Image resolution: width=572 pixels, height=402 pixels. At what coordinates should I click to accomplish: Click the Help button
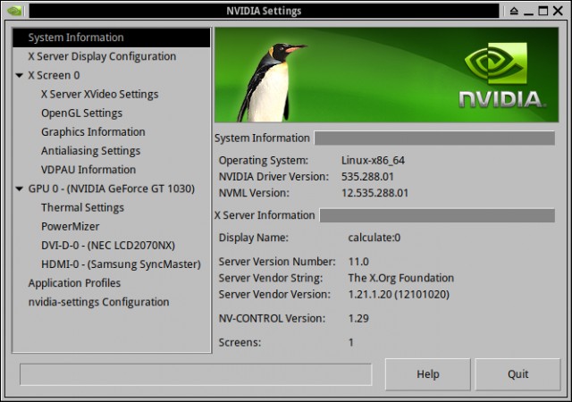(428, 374)
